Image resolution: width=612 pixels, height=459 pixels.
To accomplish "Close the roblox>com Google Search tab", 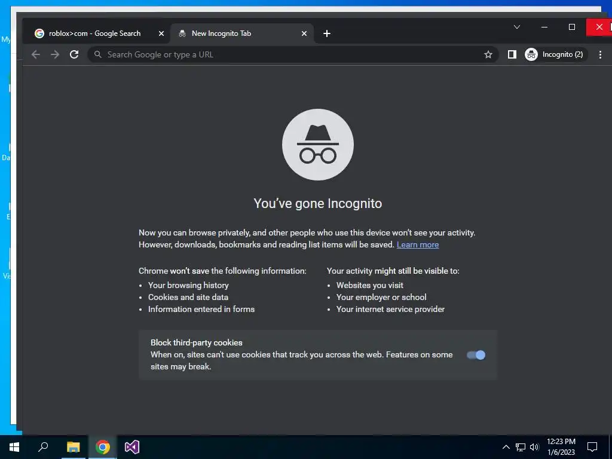I will point(161,33).
